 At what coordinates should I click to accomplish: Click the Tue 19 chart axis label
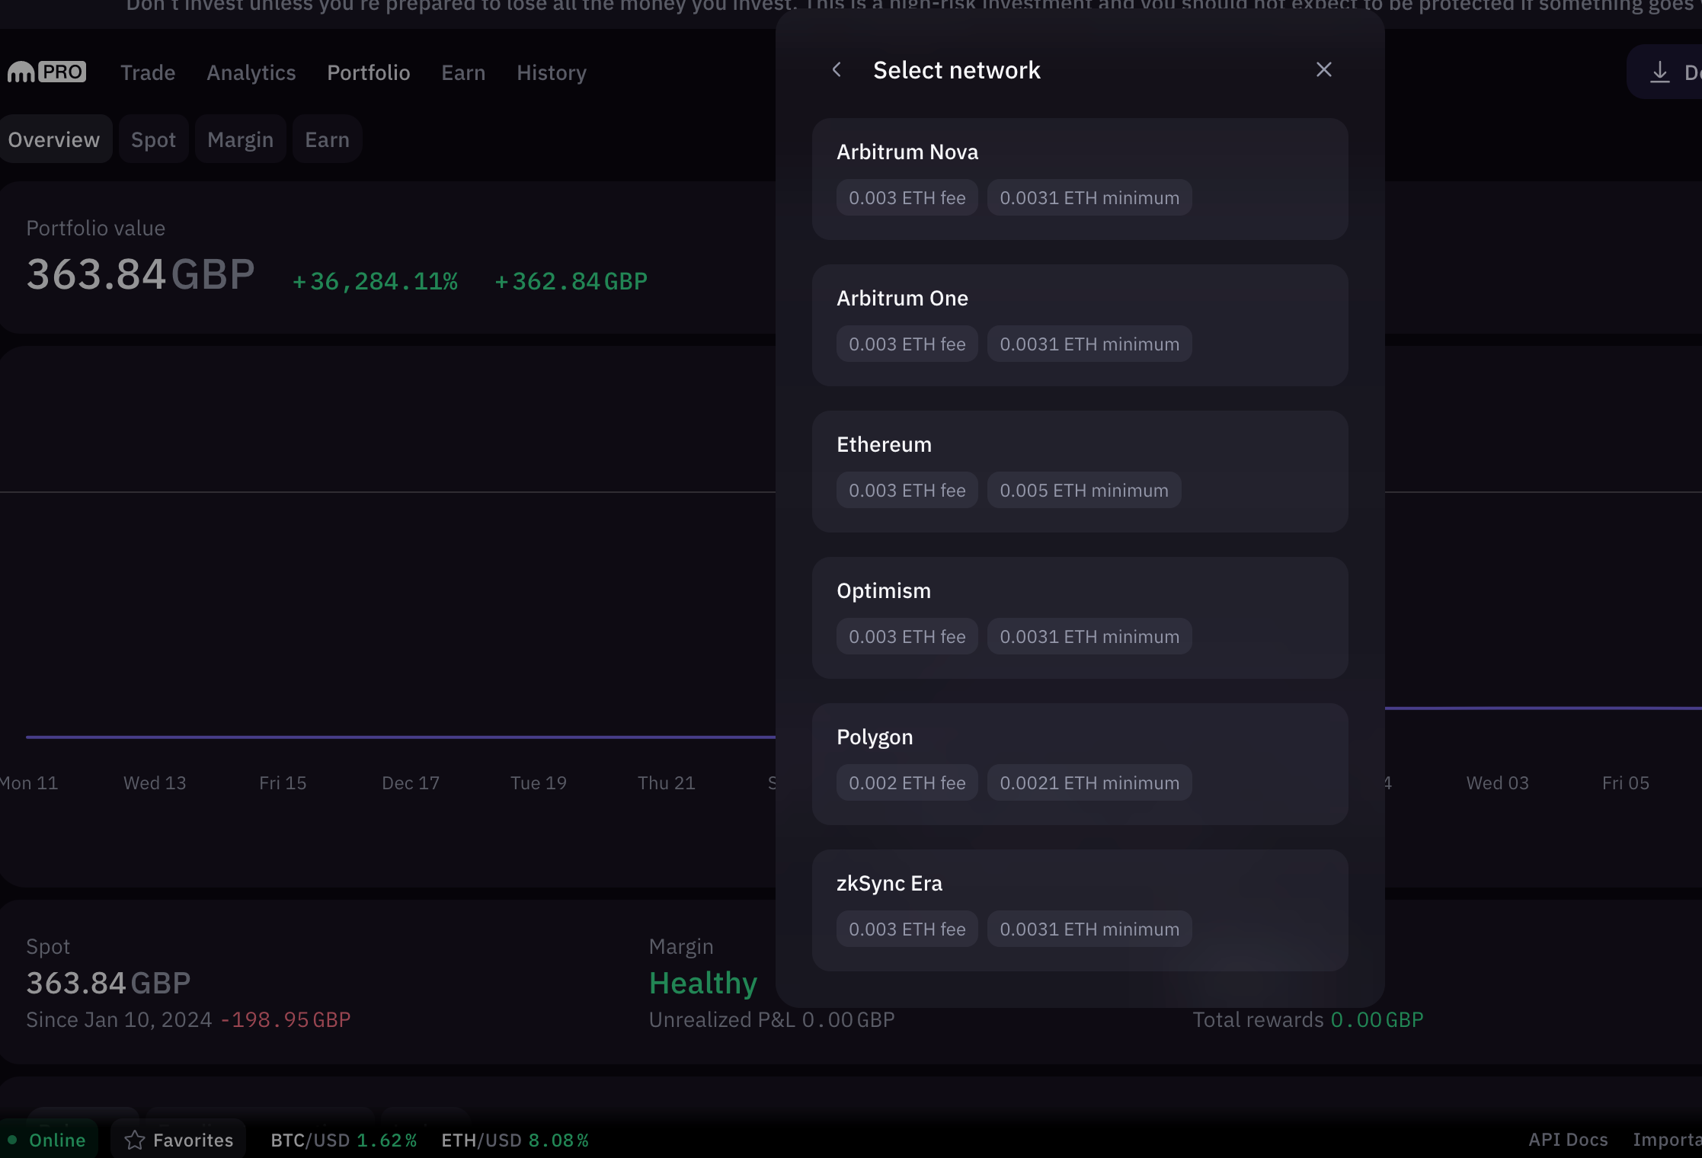pyautogui.click(x=539, y=783)
